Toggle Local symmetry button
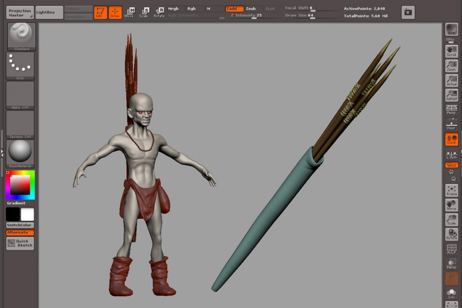The image size is (462, 308). 451,139
